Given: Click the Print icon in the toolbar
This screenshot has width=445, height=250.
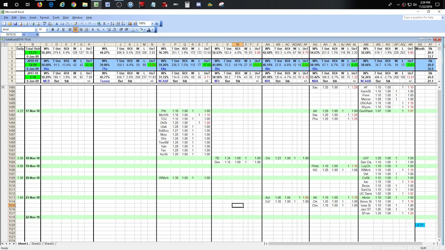Looking at the screenshot, I should pos(32,24).
